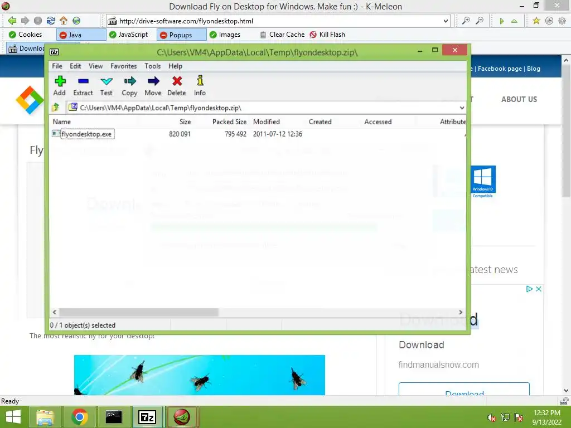571x428 pixels.
Task: Toggle the Cookies privacy setting
Action: (x=26, y=35)
